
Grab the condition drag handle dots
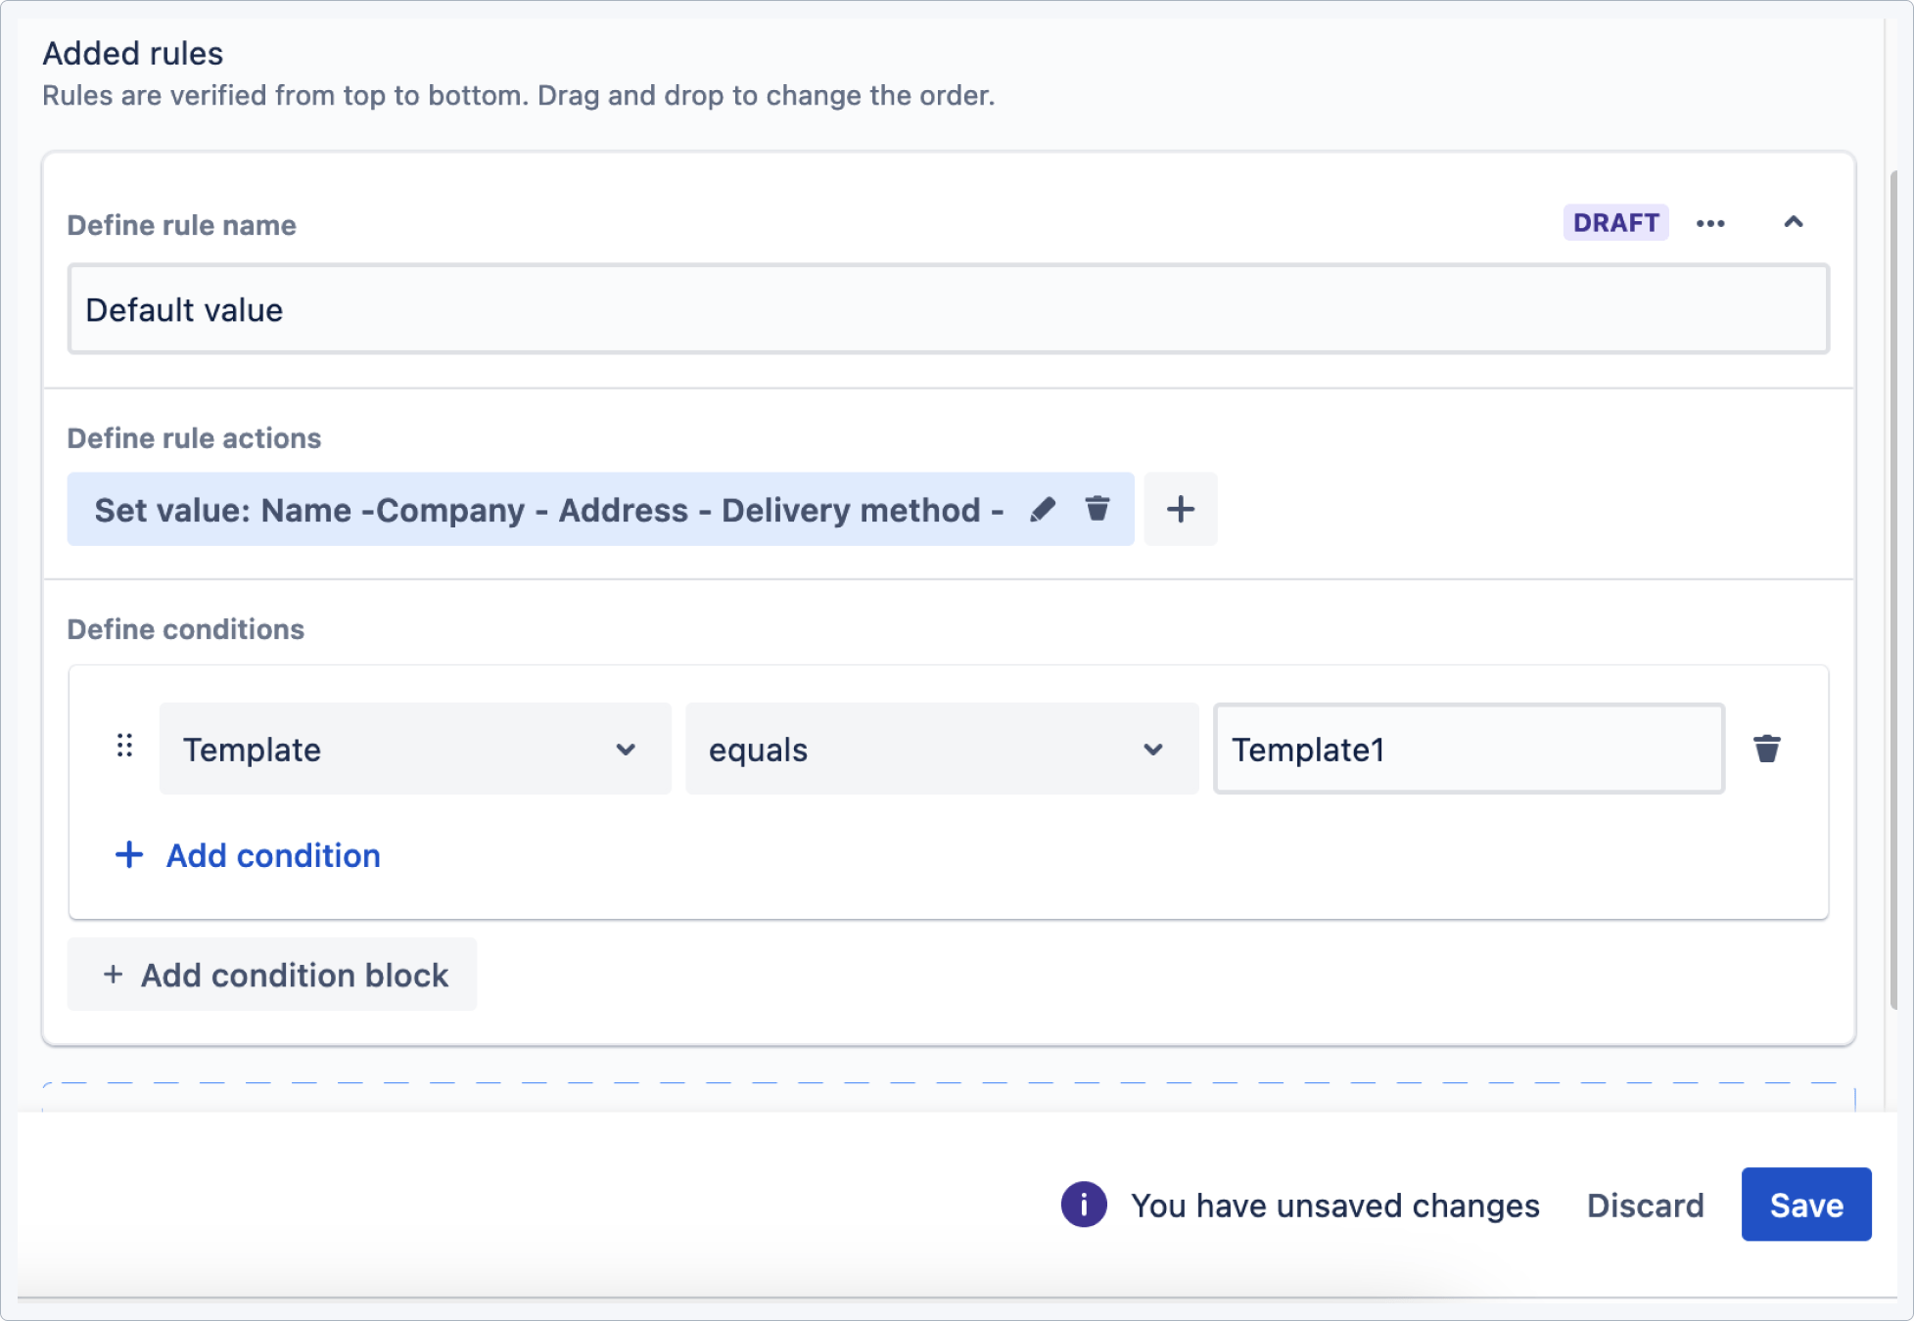click(x=124, y=747)
